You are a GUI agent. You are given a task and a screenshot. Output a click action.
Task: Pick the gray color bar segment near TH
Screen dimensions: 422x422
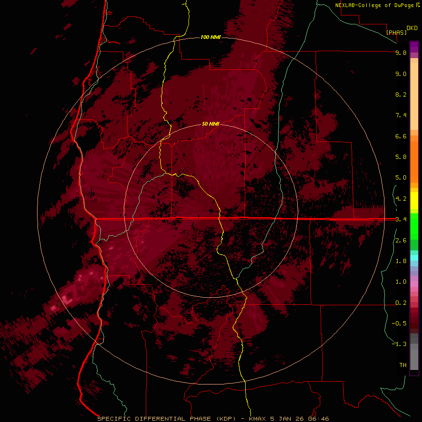414,360
